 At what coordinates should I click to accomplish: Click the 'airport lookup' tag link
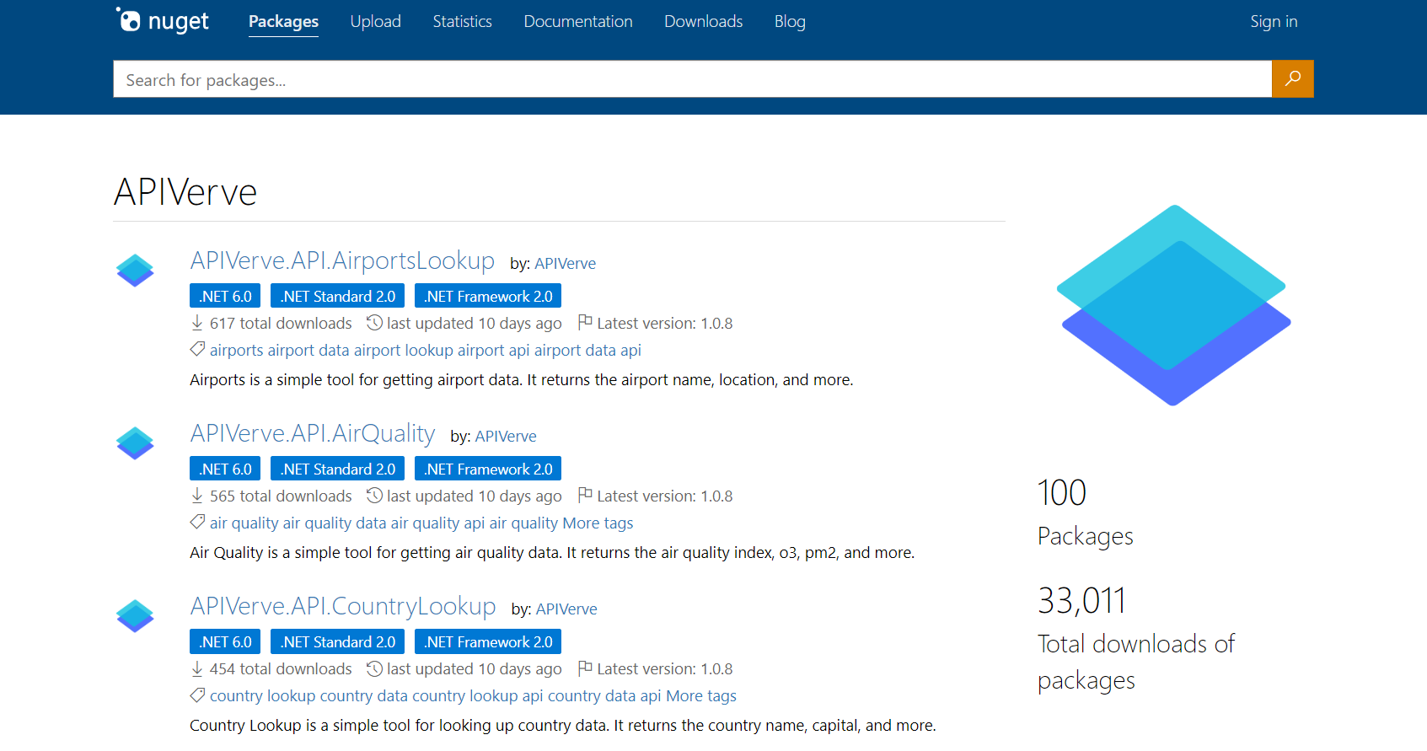[403, 350]
